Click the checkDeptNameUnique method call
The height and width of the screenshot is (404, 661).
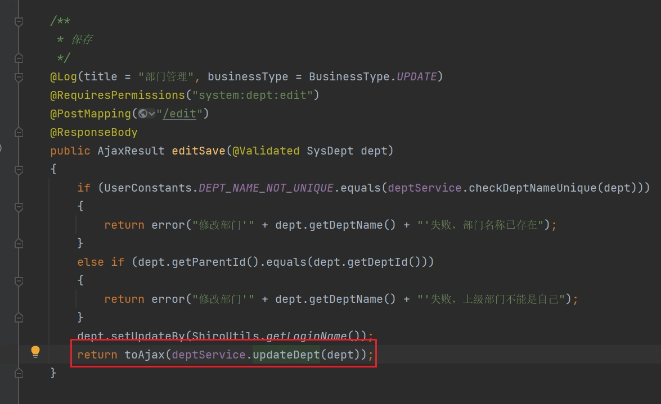pyautogui.click(x=532, y=188)
